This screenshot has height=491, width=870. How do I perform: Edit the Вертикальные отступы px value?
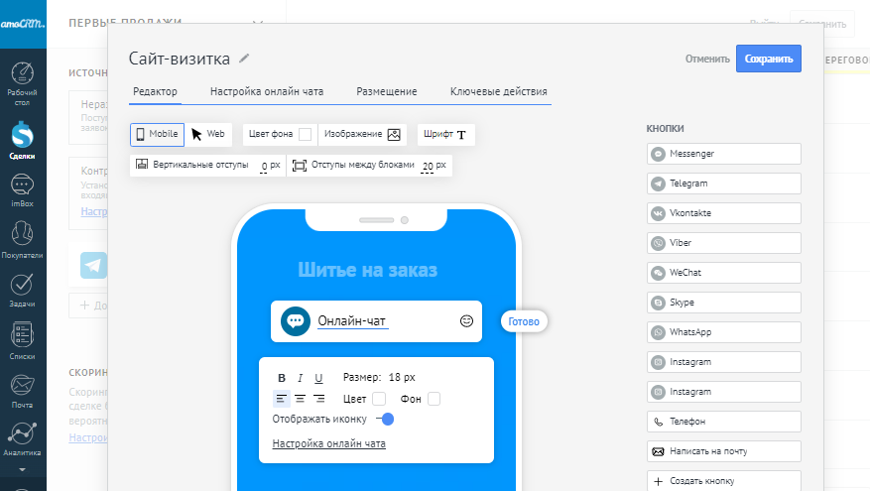point(264,166)
